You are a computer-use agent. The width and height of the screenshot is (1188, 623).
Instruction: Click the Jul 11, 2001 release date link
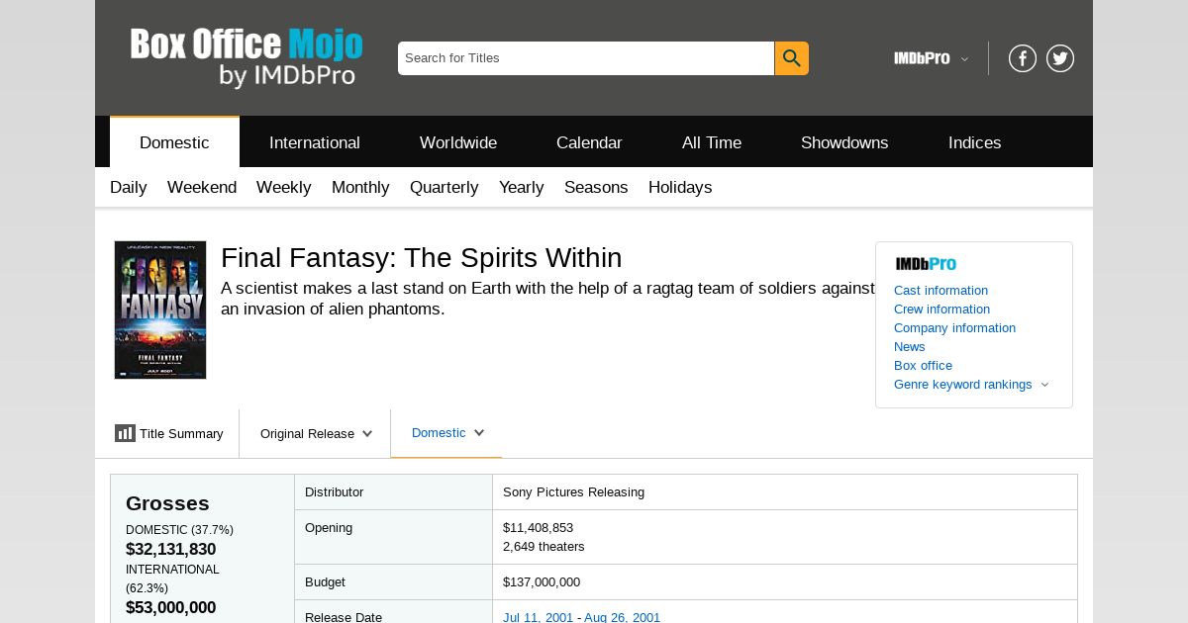point(538,617)
